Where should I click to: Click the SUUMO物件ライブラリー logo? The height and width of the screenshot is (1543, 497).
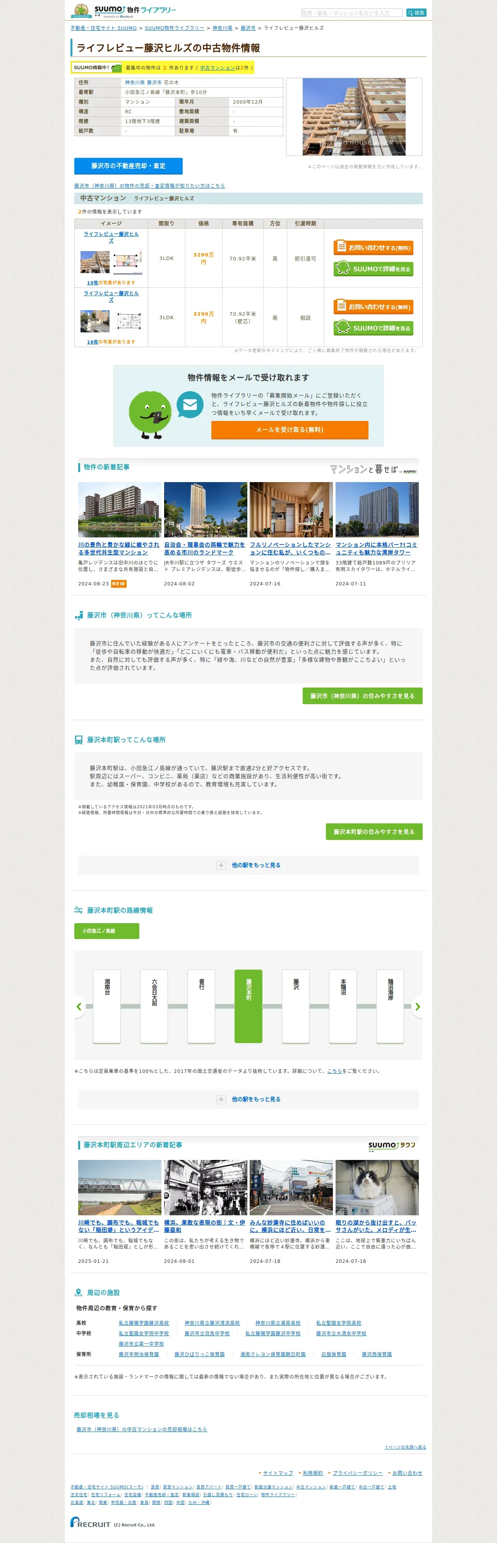tap(123, 11)
